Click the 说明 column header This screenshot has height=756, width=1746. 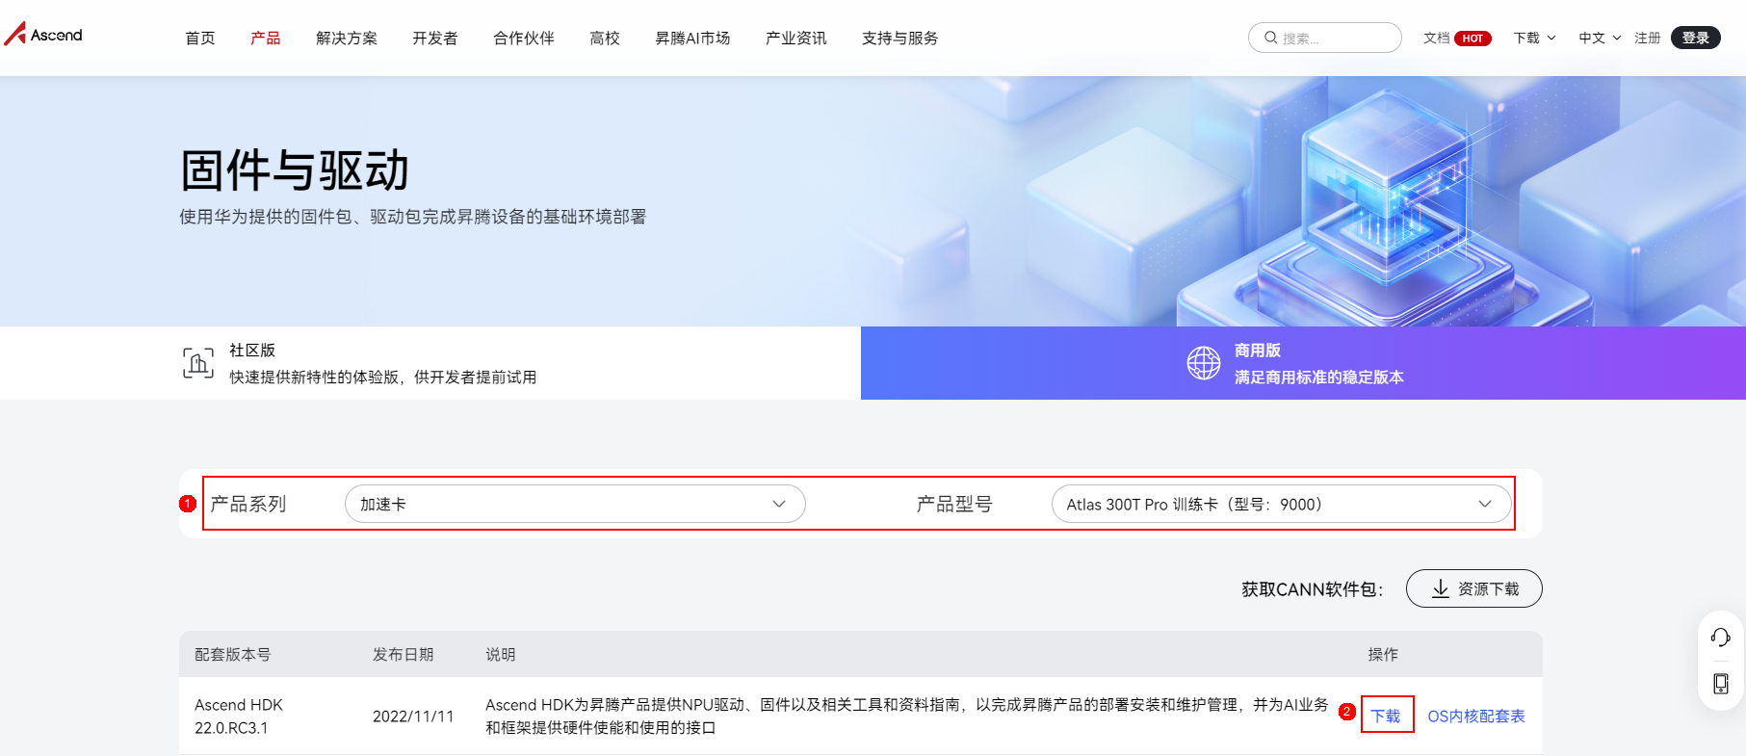tap(501, 654)
